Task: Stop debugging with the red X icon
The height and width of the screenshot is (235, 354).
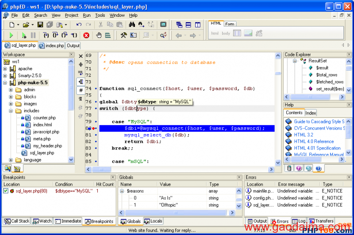Action: tap(86, 35)
